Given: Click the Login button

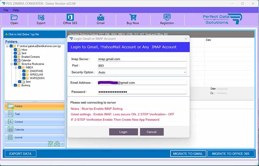Looking at the screenshot, I should [123, 132].
